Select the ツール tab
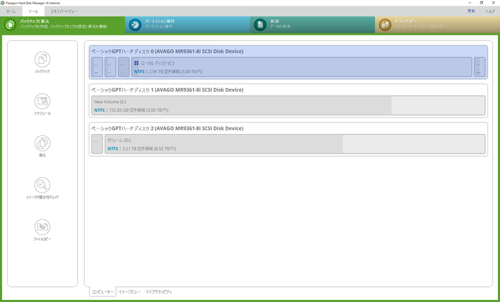Image resolution: width=500 pixels, height=302 pixels. tap(33, 12)
